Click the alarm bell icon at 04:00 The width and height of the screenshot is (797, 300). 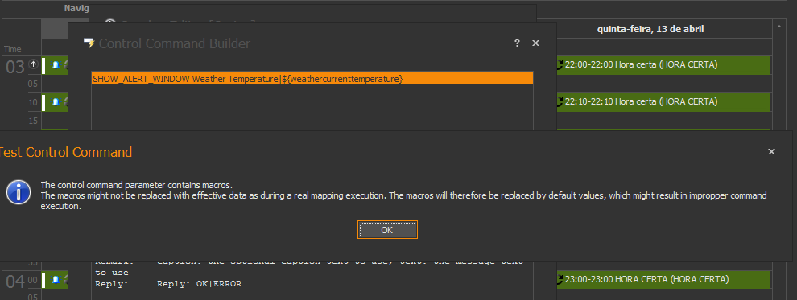pyautogui.click(x=56, y=279)
